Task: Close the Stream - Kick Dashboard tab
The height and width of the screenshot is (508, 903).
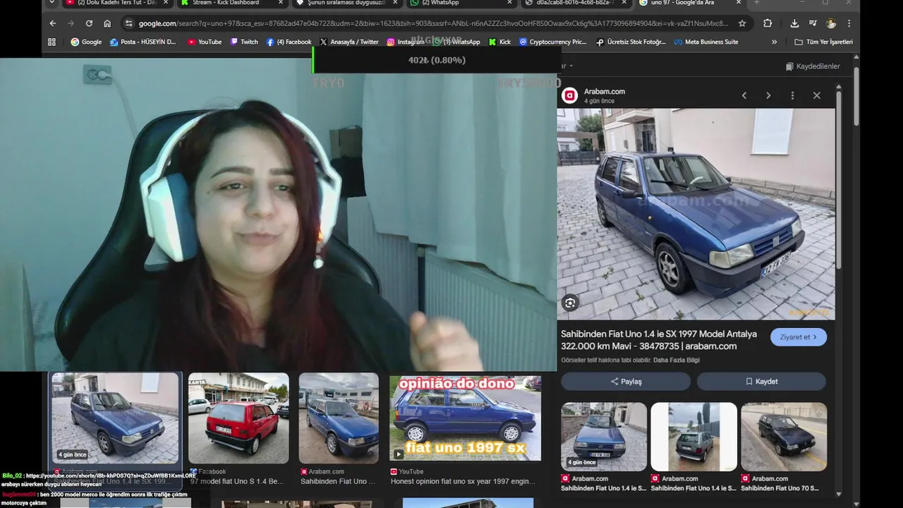Action: pos(281,3)
